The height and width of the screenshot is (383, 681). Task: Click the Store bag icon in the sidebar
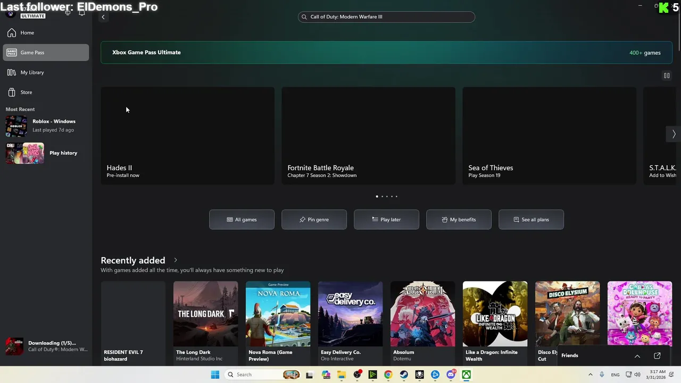coord(12,92)
